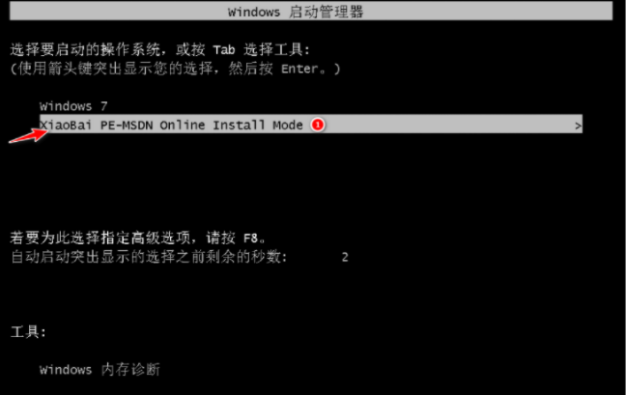Expand the chevron on the highlighted entry
This screenshot has width=626, height=395.
578,127
